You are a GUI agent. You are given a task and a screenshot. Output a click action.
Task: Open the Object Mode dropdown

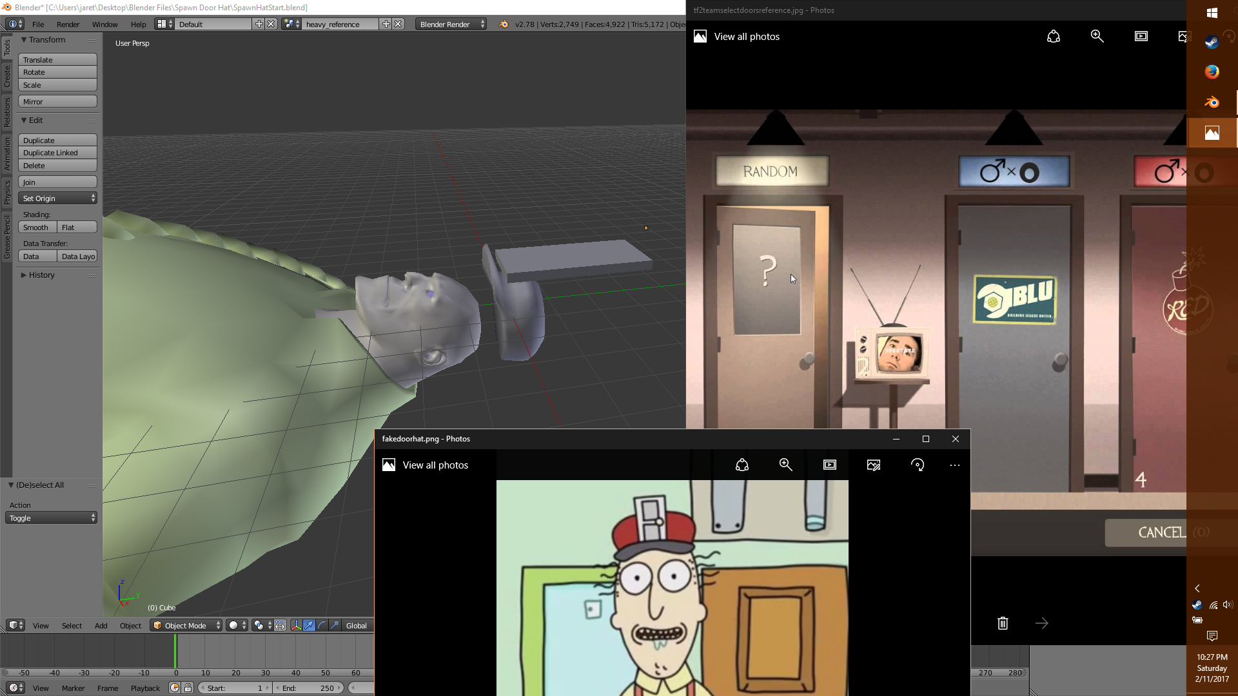click(186, 625)
